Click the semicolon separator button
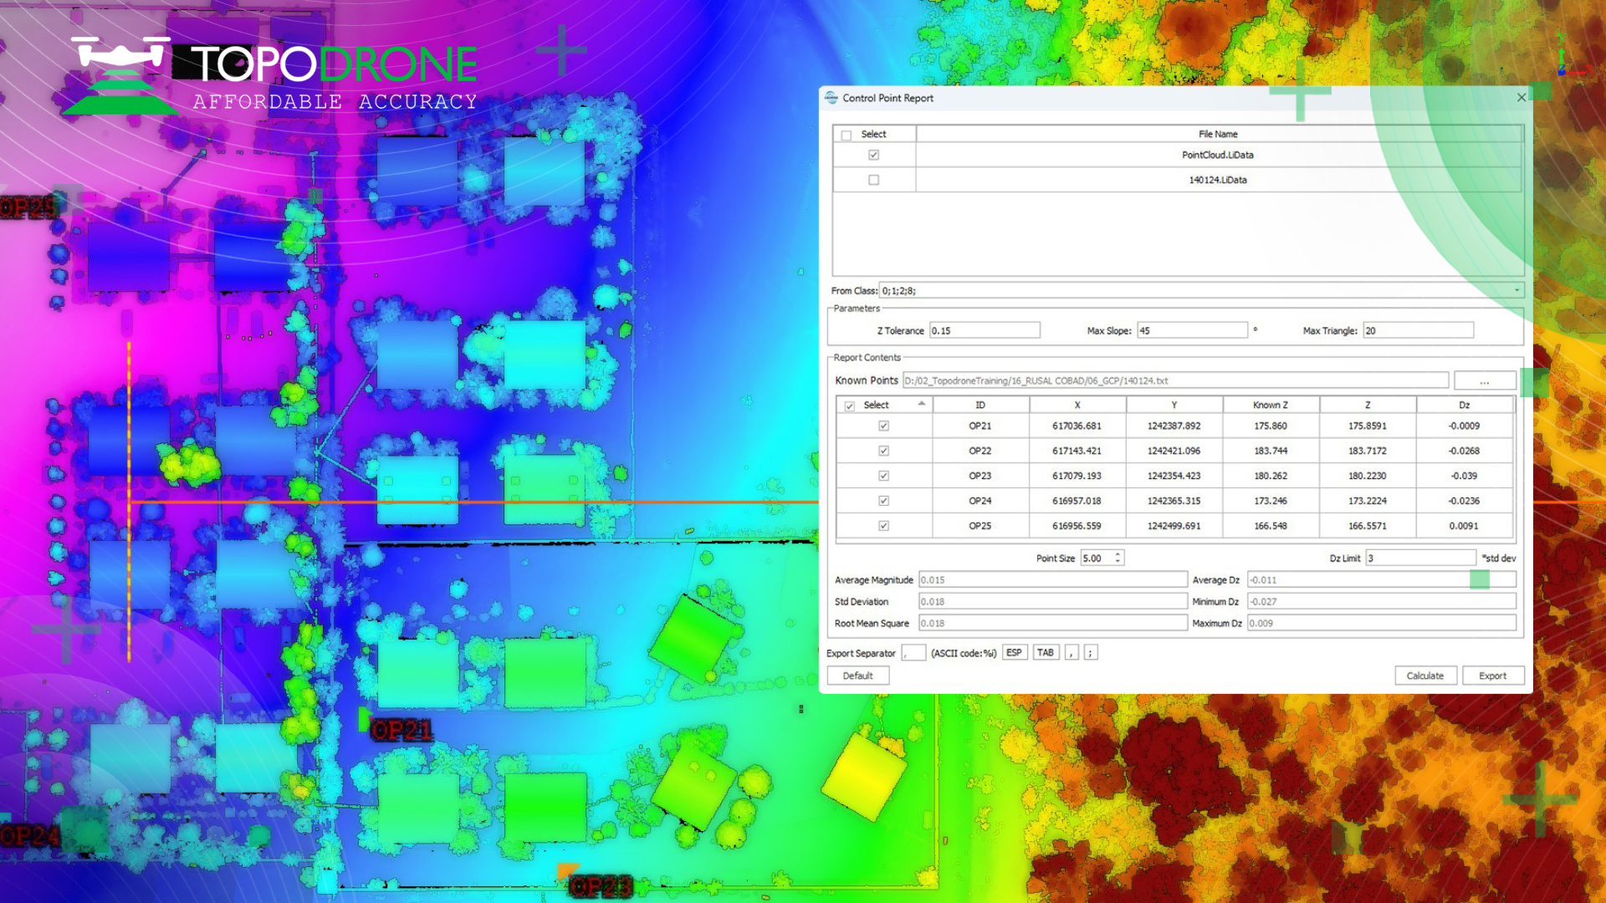Viewport: 1606px width, 903px height. (x=1090, y=653)
